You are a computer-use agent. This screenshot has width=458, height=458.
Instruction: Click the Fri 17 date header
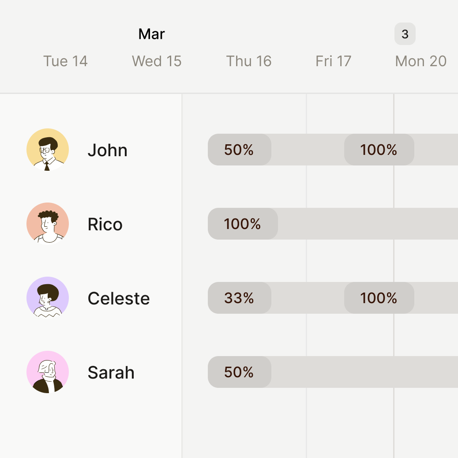(x=333, y=61)
